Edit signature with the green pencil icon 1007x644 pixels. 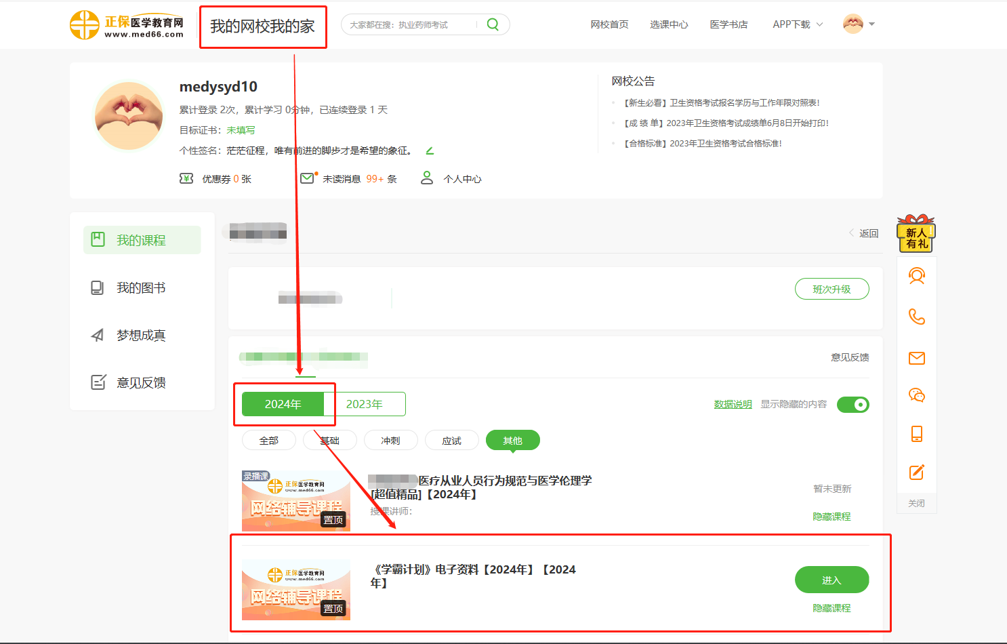(430, 150)
